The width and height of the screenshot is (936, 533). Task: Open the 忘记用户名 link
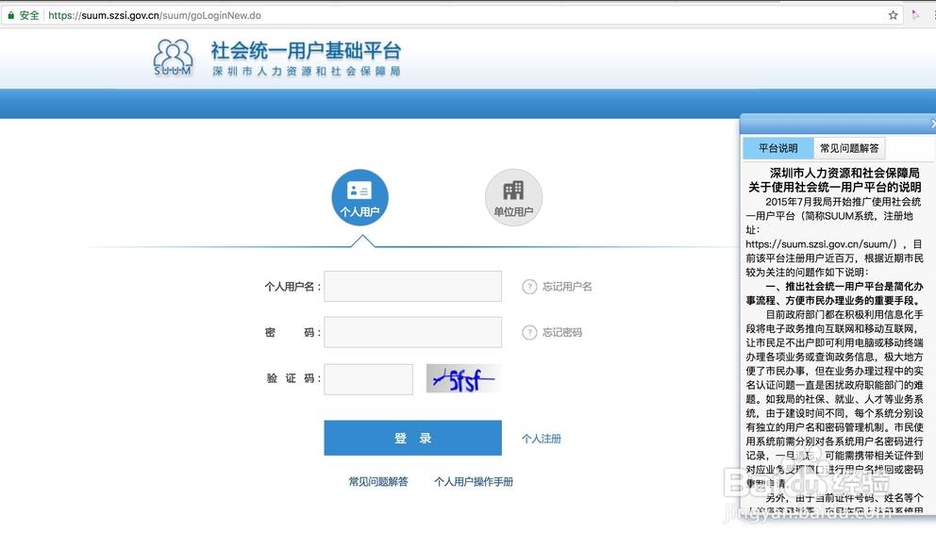point(567,287)
